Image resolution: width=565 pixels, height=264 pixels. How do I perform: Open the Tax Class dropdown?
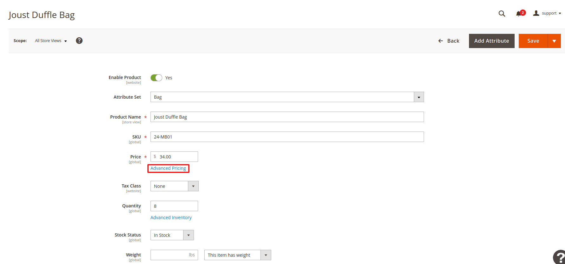click(x=175, y=186)
